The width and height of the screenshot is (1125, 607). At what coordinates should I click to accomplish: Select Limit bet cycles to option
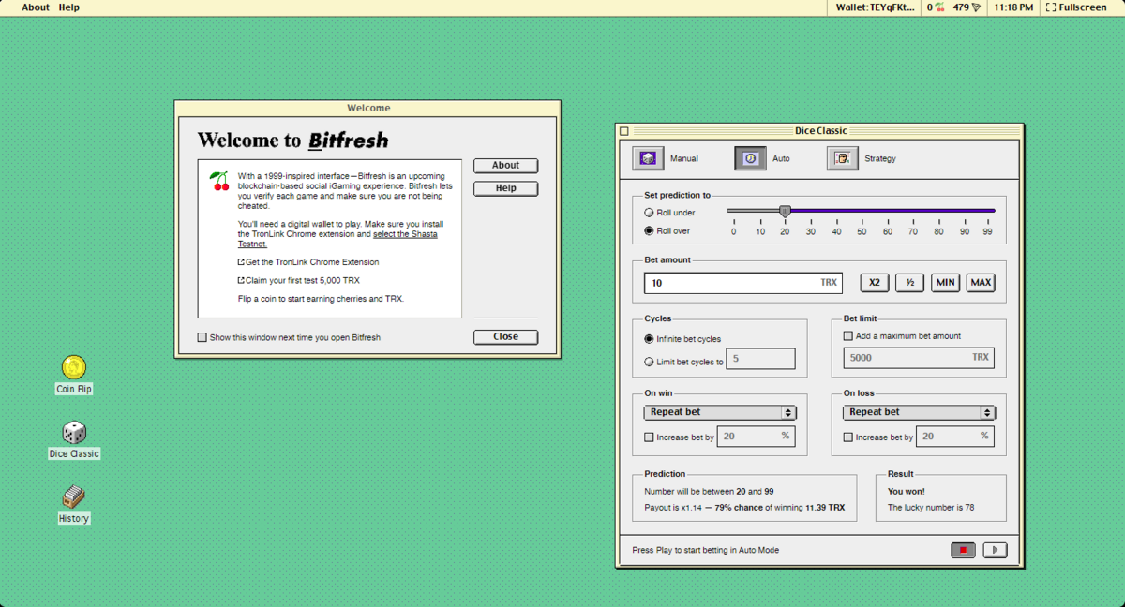point(650,362)
